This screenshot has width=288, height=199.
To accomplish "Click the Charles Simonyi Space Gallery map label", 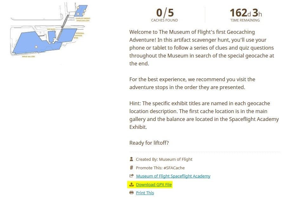I will click(x=83, y=19).
